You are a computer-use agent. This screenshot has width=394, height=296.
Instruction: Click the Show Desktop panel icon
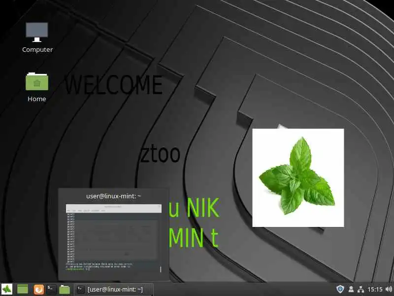(22, 289)
